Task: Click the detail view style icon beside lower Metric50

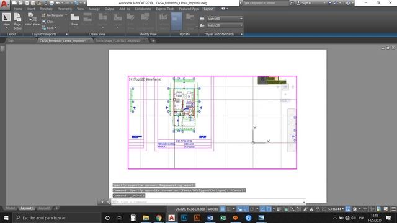Action: pyautogui.click(x=202, y=25)
